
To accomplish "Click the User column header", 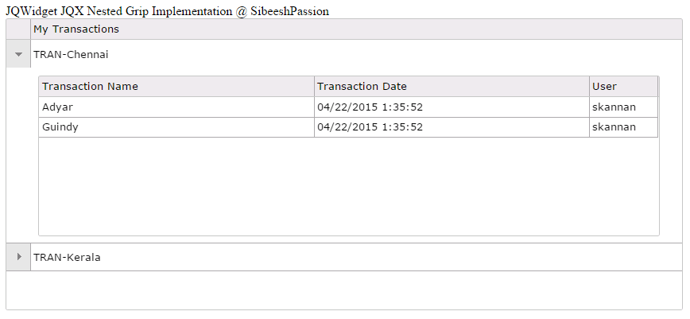I will pos(605,87).
